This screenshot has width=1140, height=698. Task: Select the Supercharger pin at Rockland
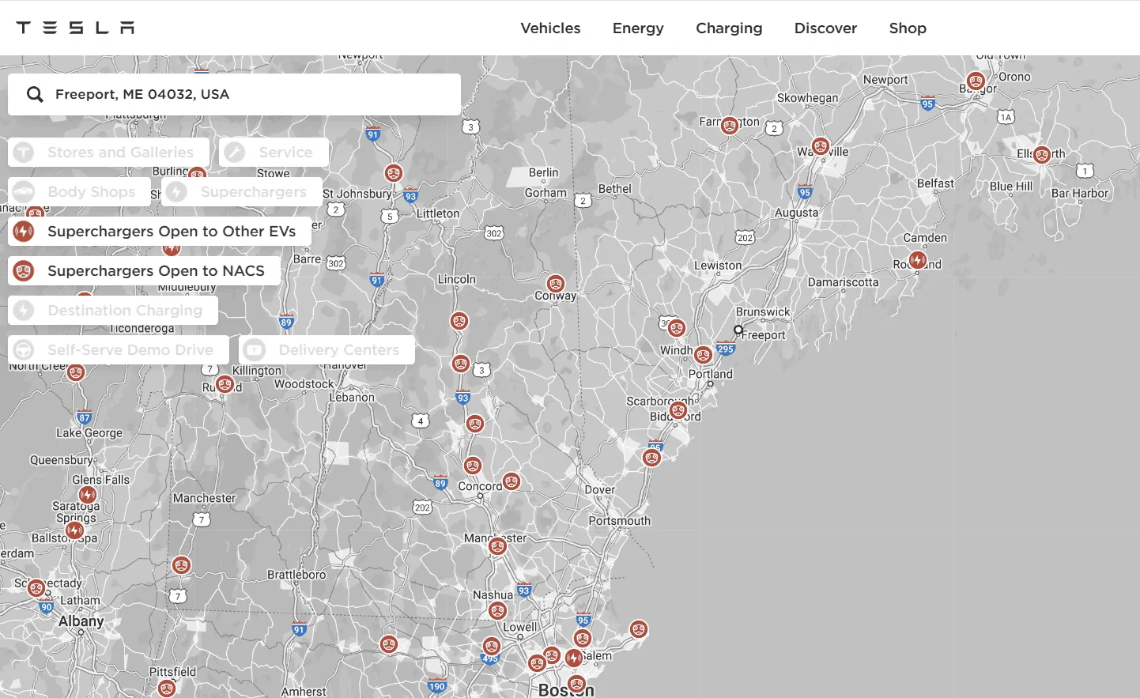pyautogui.click(x=918, y=260)
